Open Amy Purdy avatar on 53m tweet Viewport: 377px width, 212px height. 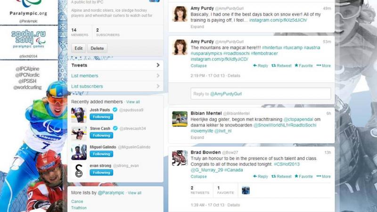tap(180, 47)
